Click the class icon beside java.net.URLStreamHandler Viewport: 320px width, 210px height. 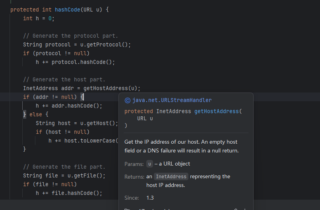coord(128,100)
